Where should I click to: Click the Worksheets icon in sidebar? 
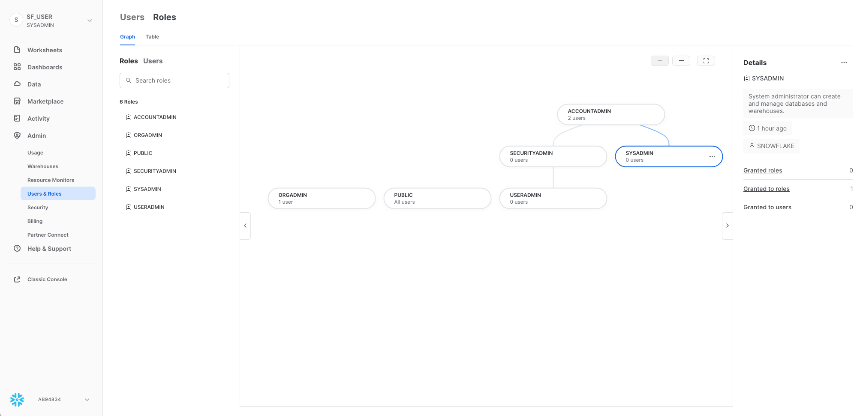[17, 50]
